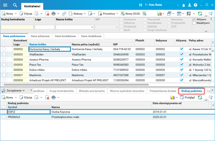Click the Szukaj kontrahenta input field
This screenshot has height=141, width=215.
point(17,27)
